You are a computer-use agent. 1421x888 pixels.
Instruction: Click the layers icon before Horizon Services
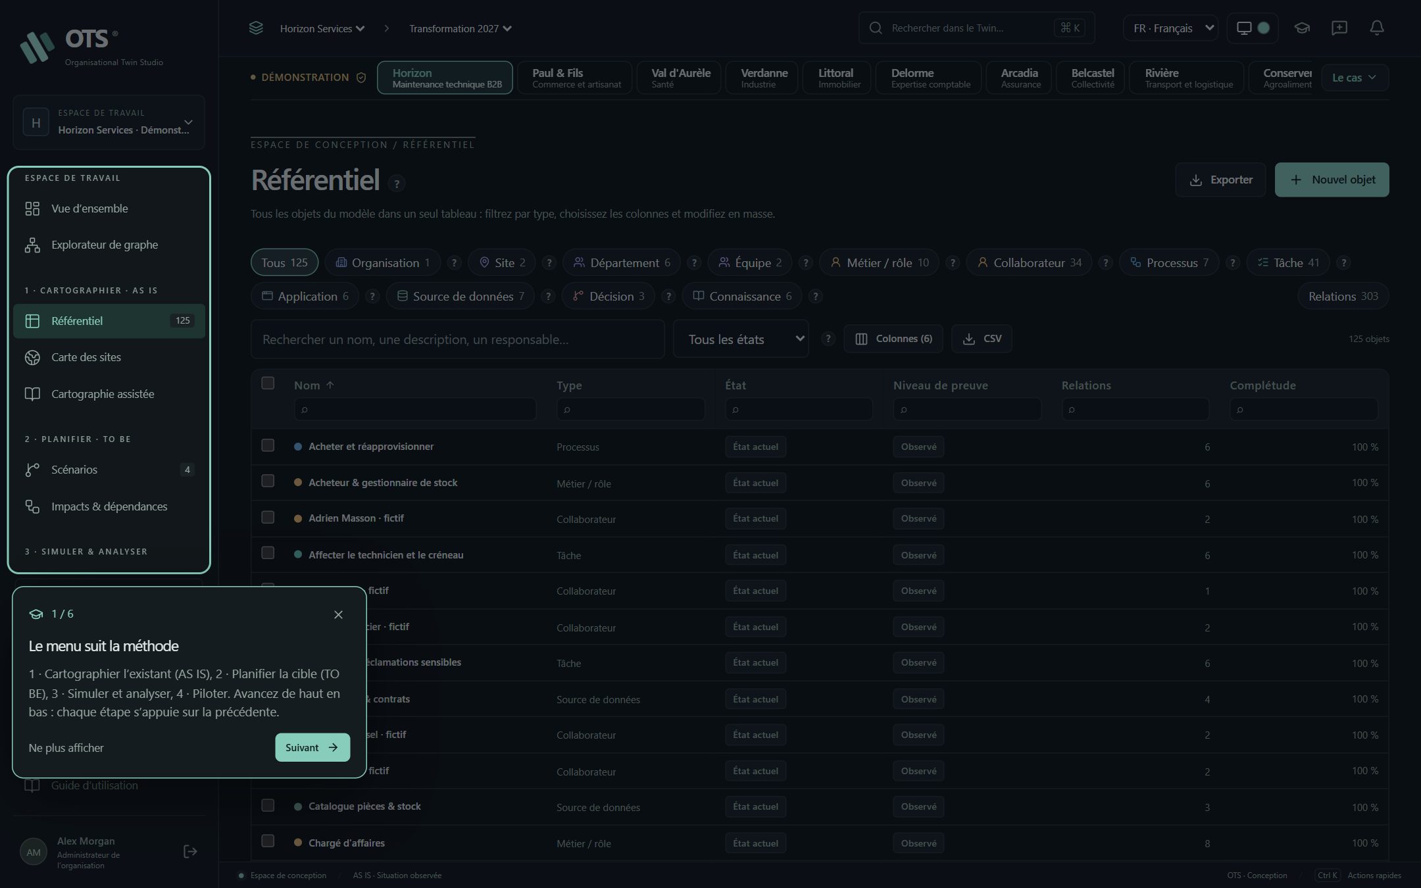pyautogui.click(x=256, y=28)
